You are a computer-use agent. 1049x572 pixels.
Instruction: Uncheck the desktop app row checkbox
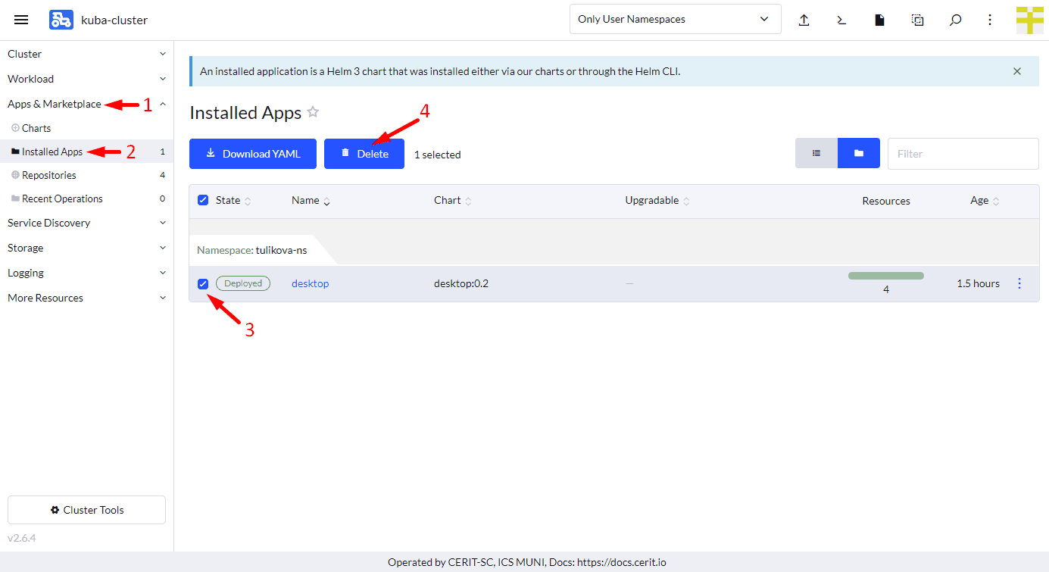(203, 284)
